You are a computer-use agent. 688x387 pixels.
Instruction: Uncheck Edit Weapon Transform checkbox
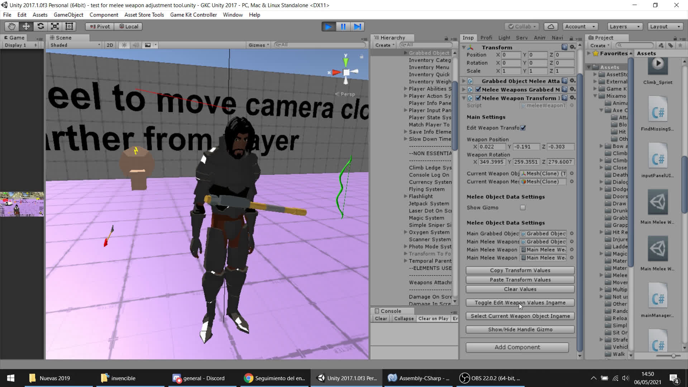click(523, 128)
